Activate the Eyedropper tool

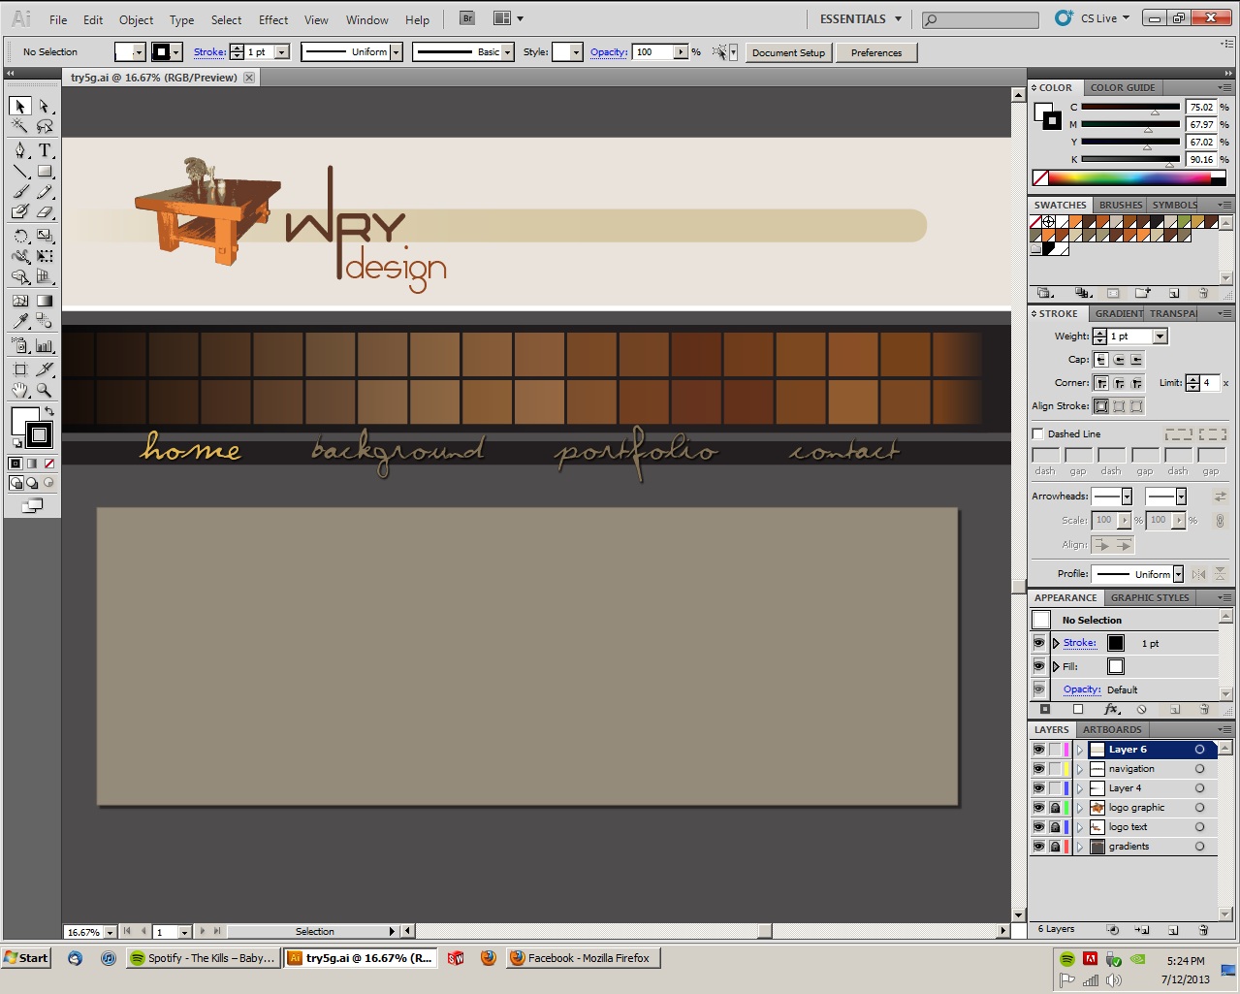(x=20, y=322)
